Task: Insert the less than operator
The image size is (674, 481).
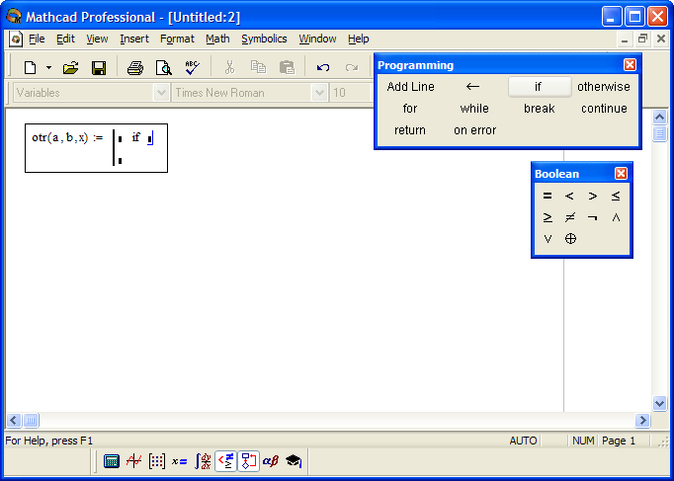Action: pyautogui.click(x=569, y=196)
